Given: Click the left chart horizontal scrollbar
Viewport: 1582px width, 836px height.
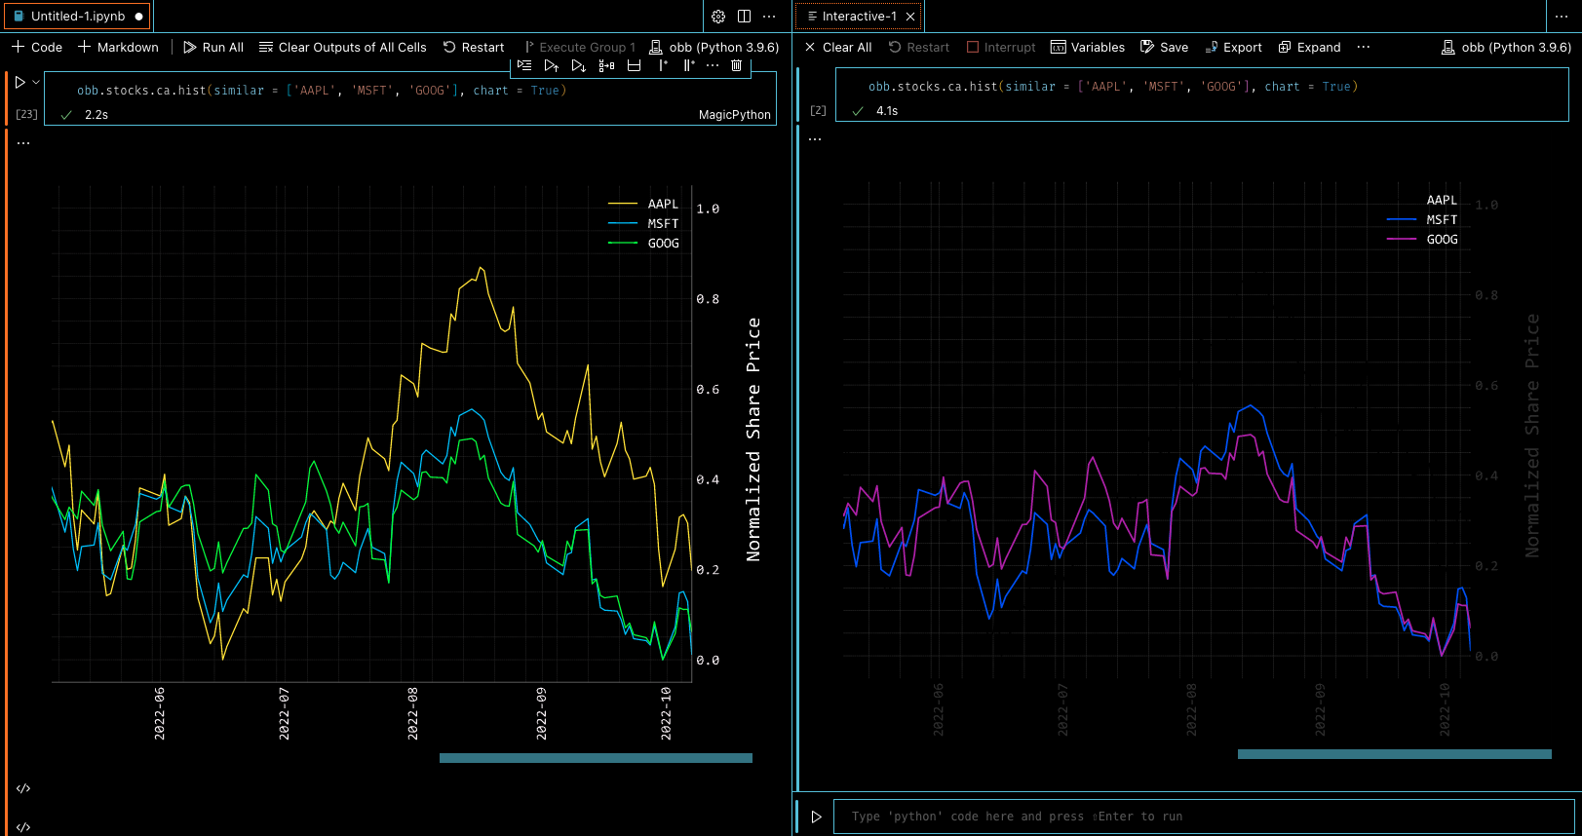Looking at the screenshot, I should pos(596,757).
